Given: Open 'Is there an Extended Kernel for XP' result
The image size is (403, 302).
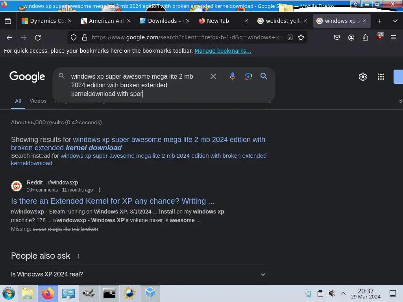Looking at the screenshot, I should coord(113,201).
